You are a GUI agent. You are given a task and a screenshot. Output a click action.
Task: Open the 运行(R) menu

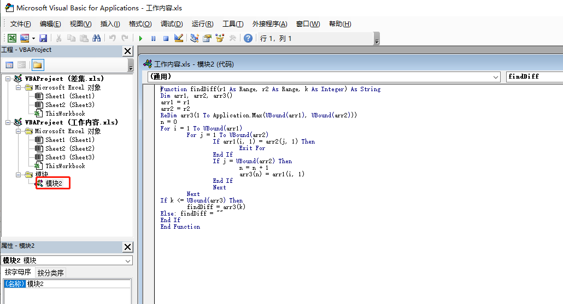202,23
